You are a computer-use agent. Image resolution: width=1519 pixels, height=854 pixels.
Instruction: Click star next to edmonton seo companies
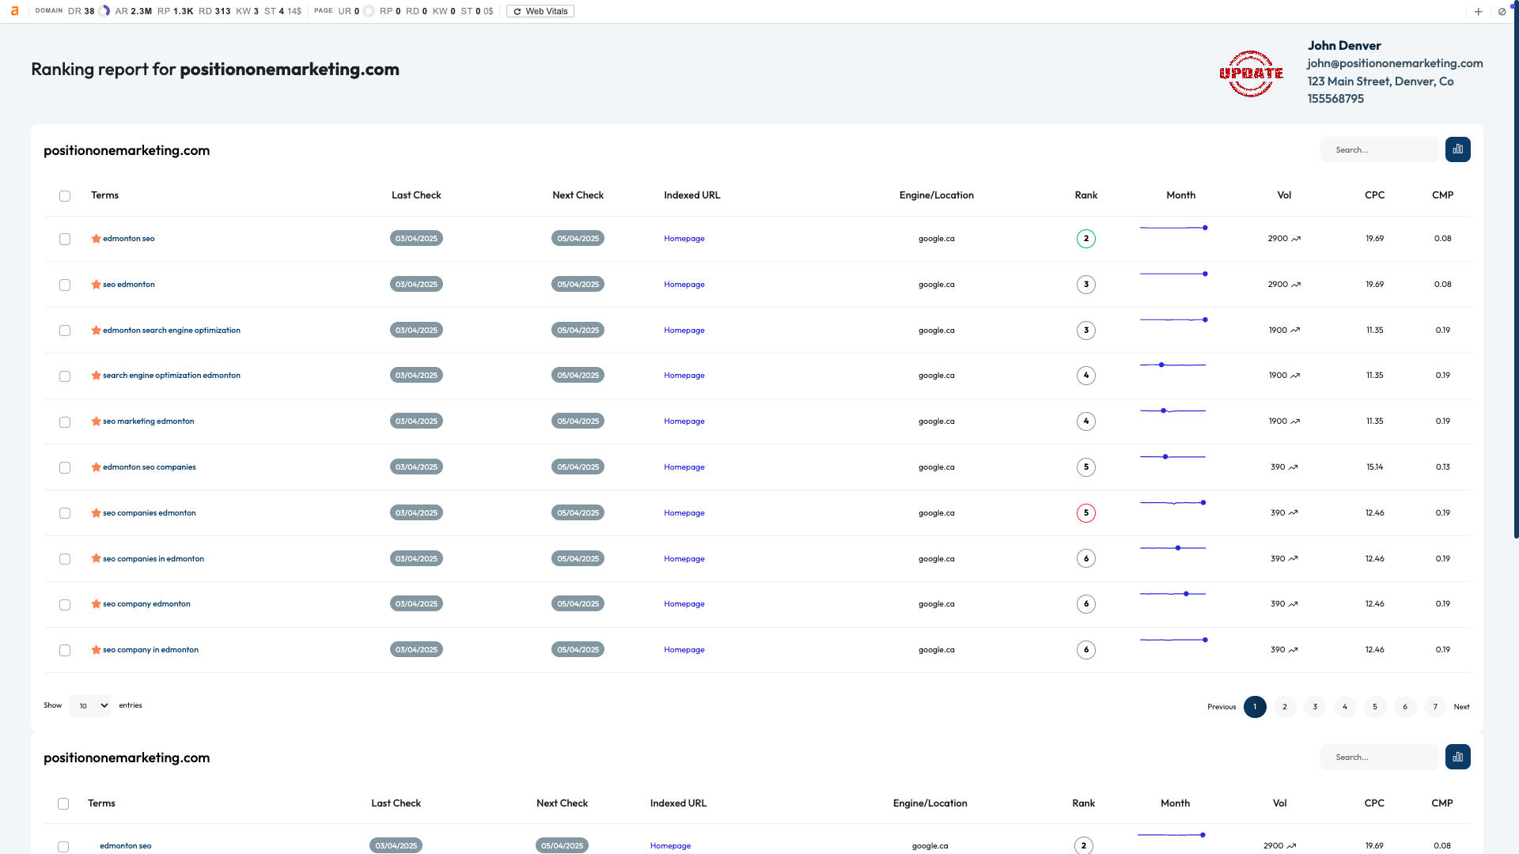coord(96,467)
